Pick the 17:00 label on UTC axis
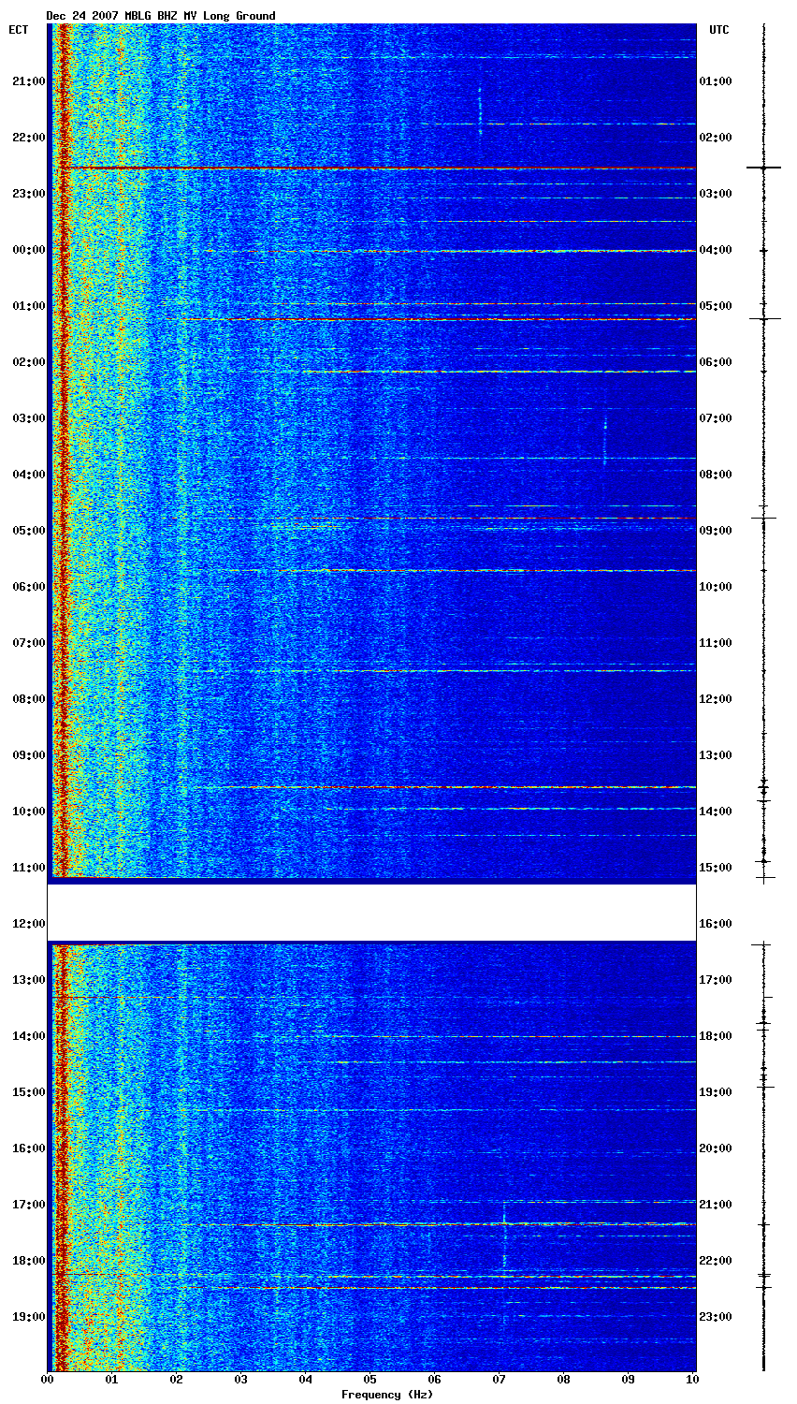Screen dimensions: 797x1404 pos(716,980)
